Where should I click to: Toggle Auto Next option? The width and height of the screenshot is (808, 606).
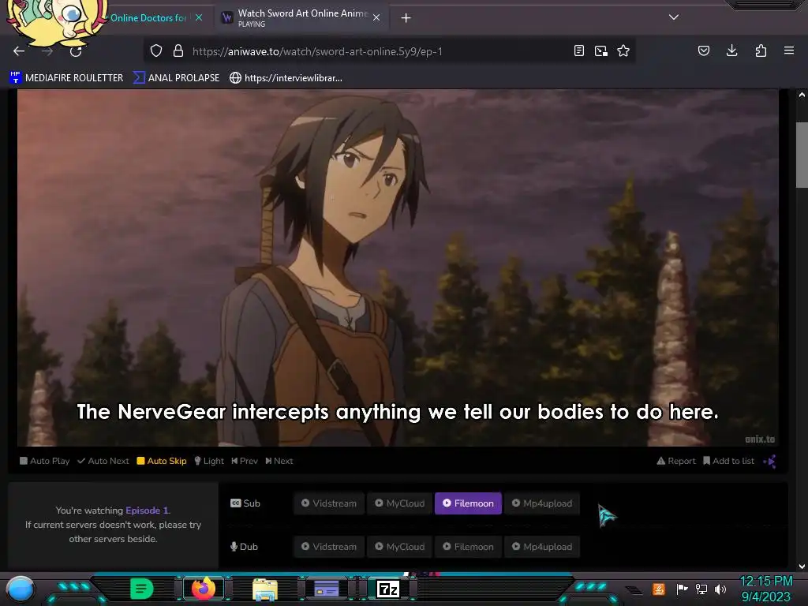103,461
